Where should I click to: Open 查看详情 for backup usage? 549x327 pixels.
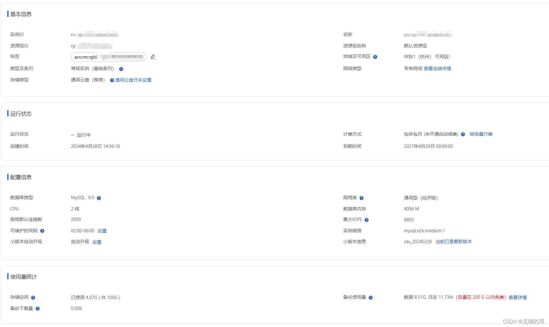click(518, 297)
